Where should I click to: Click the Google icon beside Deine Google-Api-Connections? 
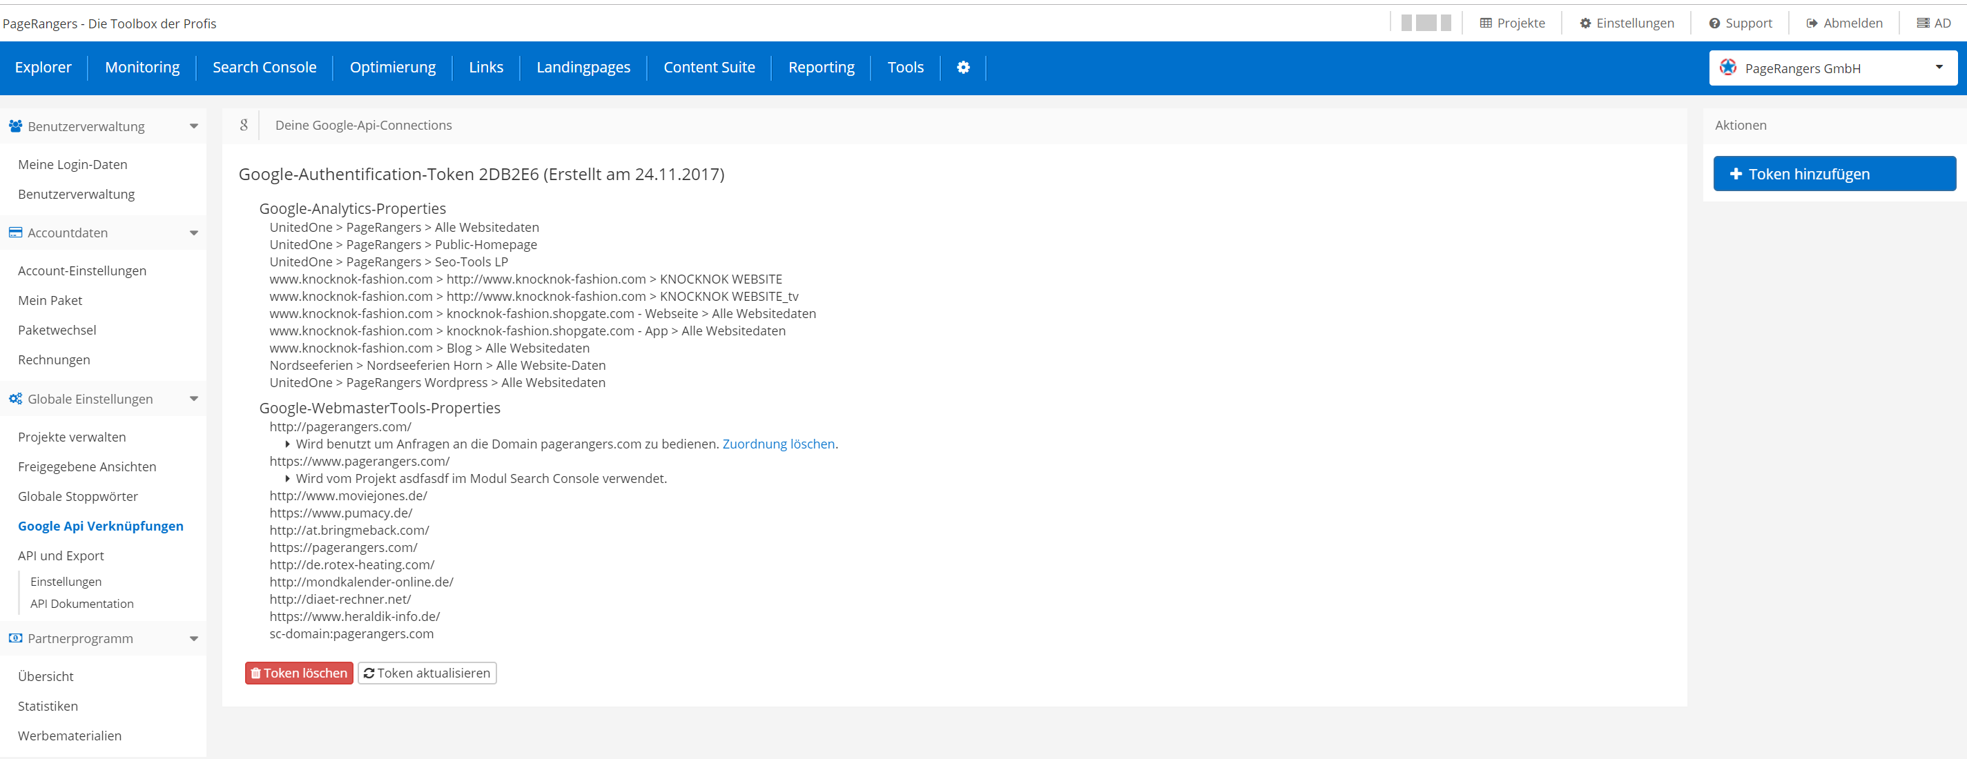click(244, 125)
